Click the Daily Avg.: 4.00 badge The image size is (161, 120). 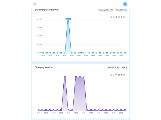(x=113, y=68)
